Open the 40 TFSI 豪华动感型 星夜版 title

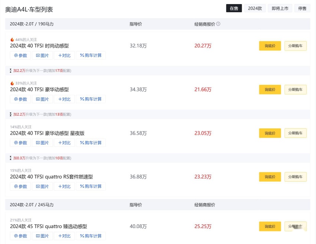click(47, 133)
